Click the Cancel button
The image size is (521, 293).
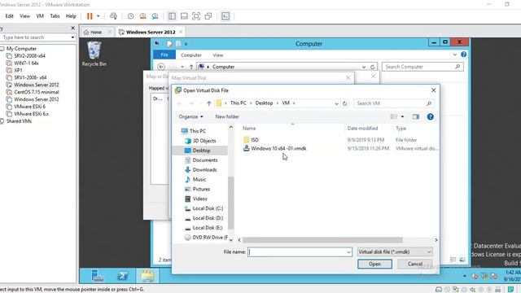415,264
